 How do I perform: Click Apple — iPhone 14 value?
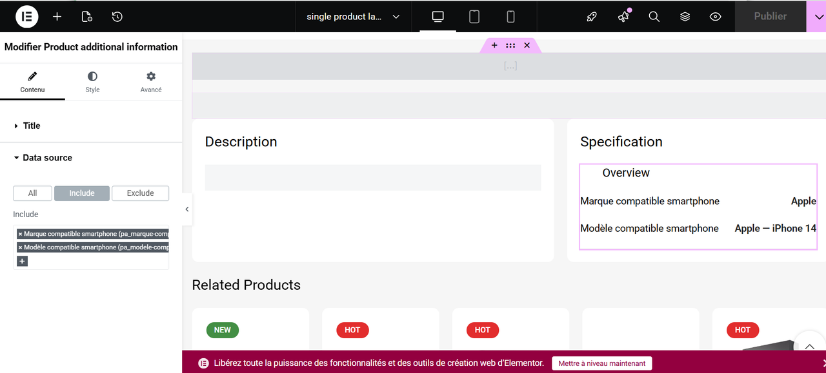coord(776,228)
